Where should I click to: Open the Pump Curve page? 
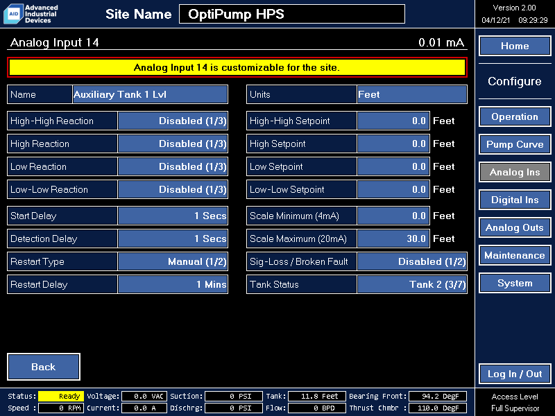pyautogui.click(x=515, y=144)
